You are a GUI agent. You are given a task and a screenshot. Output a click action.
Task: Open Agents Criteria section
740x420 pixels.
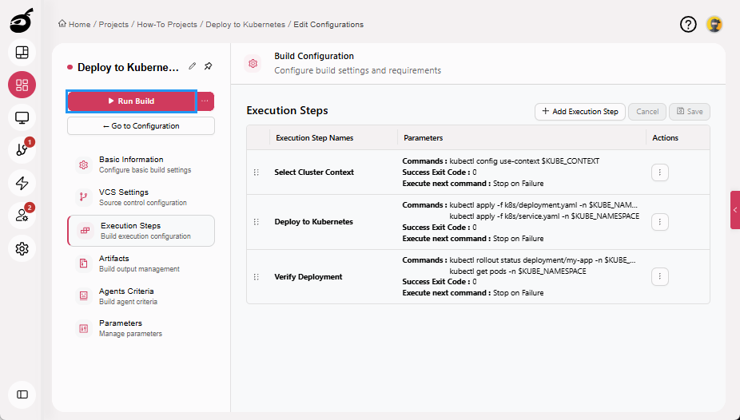[141, 296]
